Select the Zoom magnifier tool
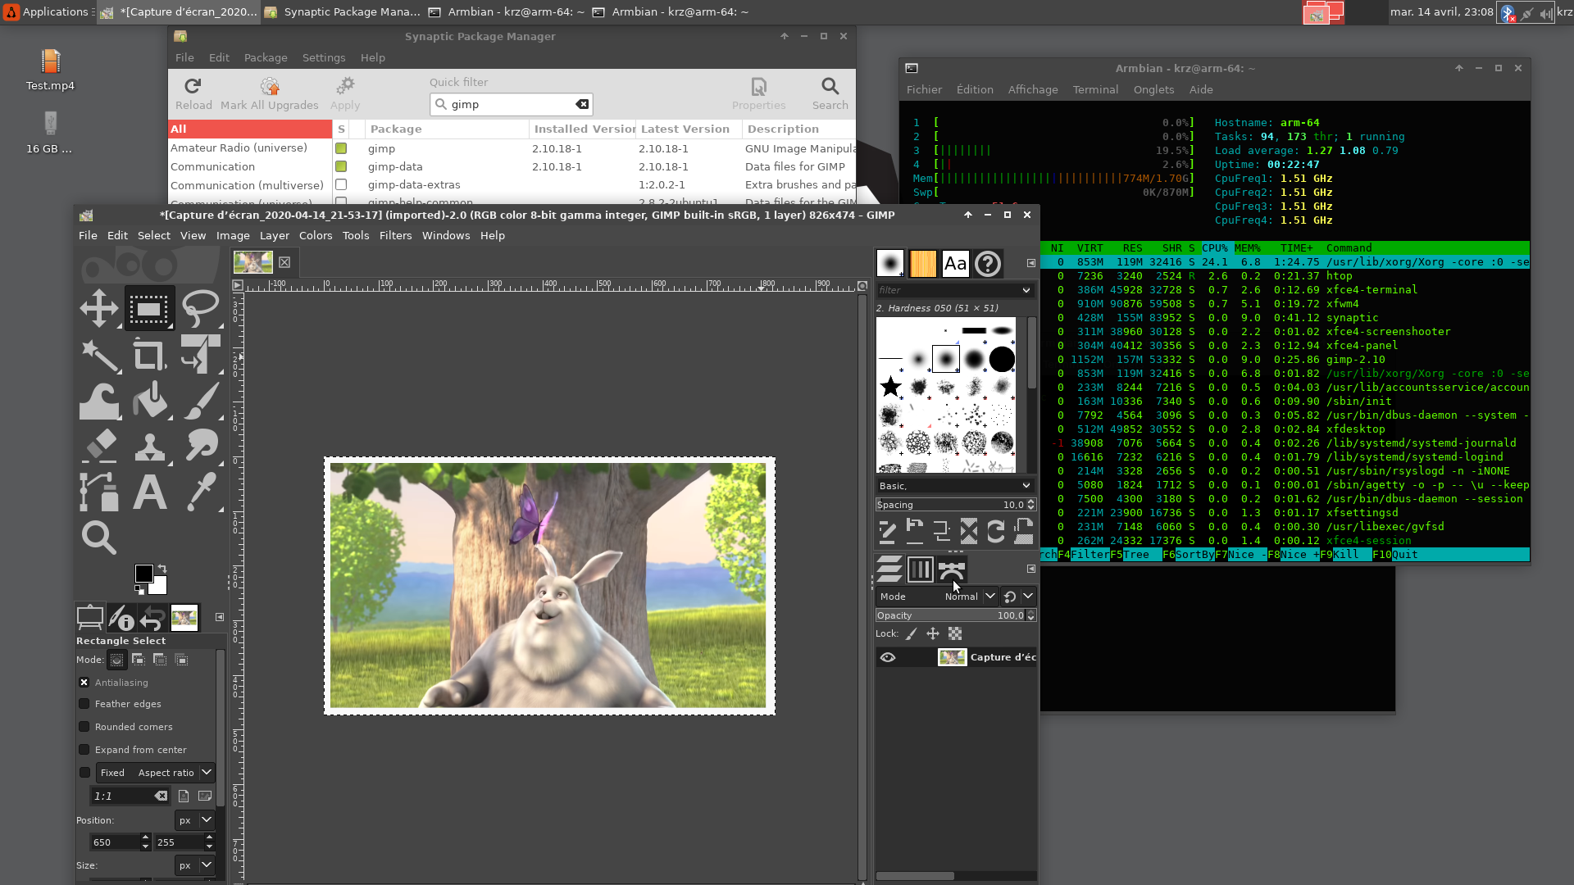1574x885 pixels. click(x=99, y=538)
